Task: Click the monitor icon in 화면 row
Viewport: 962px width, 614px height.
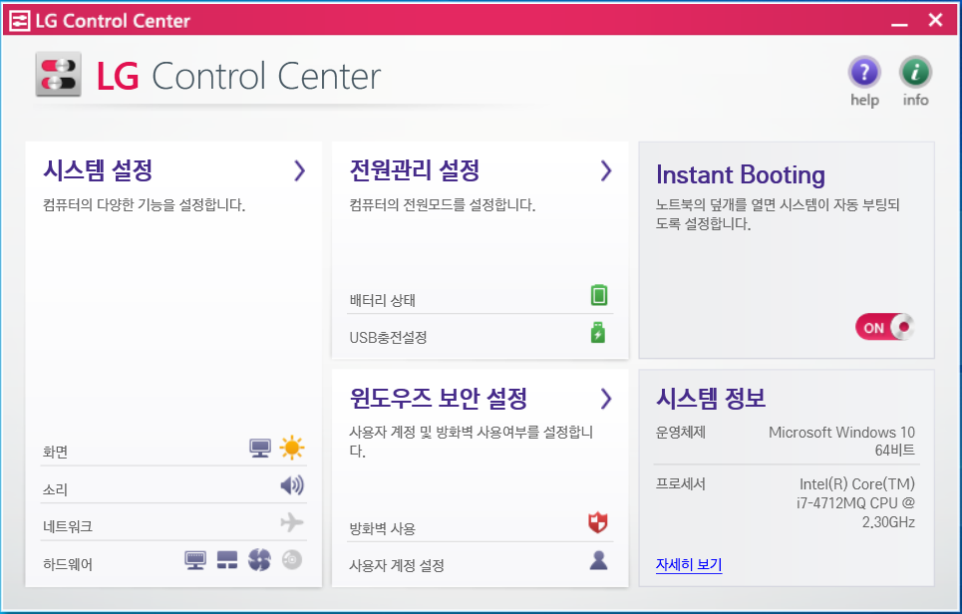Action: point(260,449)
